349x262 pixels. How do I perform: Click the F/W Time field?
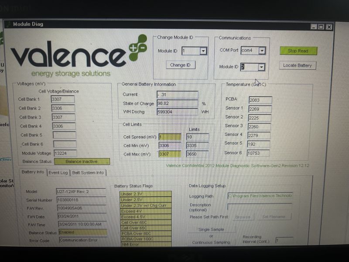tap(83, 224)
